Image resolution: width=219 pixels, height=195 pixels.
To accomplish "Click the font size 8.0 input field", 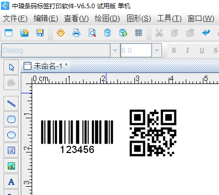I will (136, 50).
